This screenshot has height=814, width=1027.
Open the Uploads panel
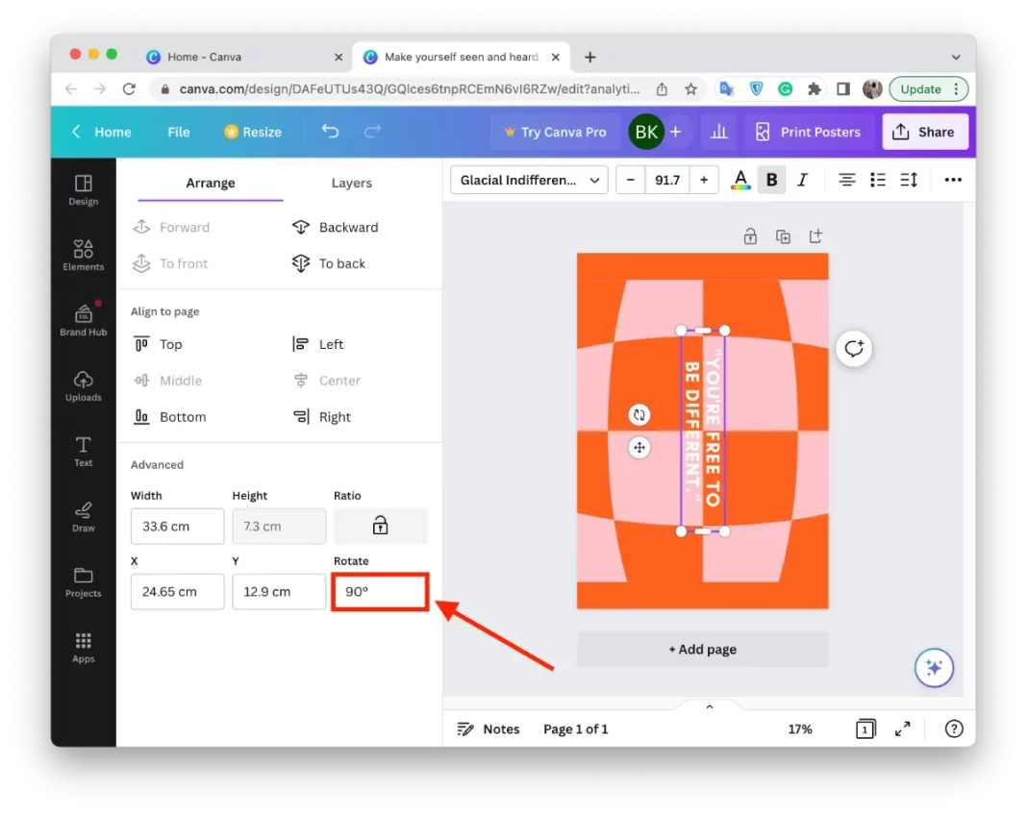84,386
